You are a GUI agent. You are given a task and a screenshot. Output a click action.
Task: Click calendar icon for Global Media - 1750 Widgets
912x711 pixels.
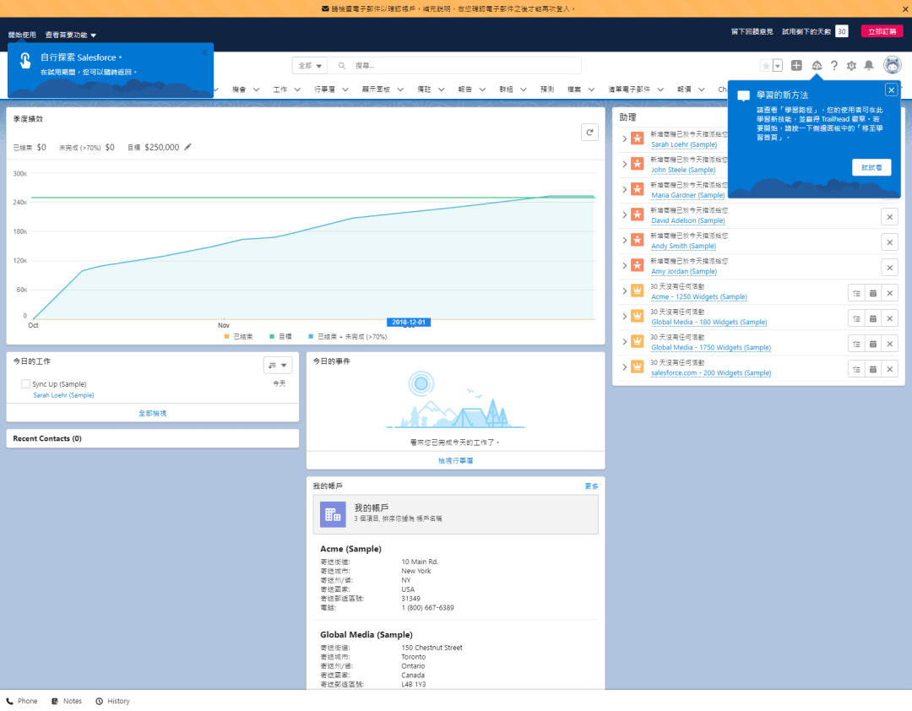(x=873, y=344)
